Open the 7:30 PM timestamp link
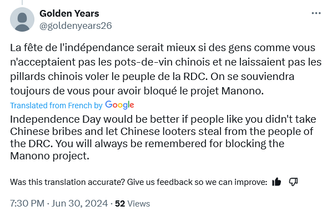The height and width of the screenshot is (216, 332). (27, 203)
